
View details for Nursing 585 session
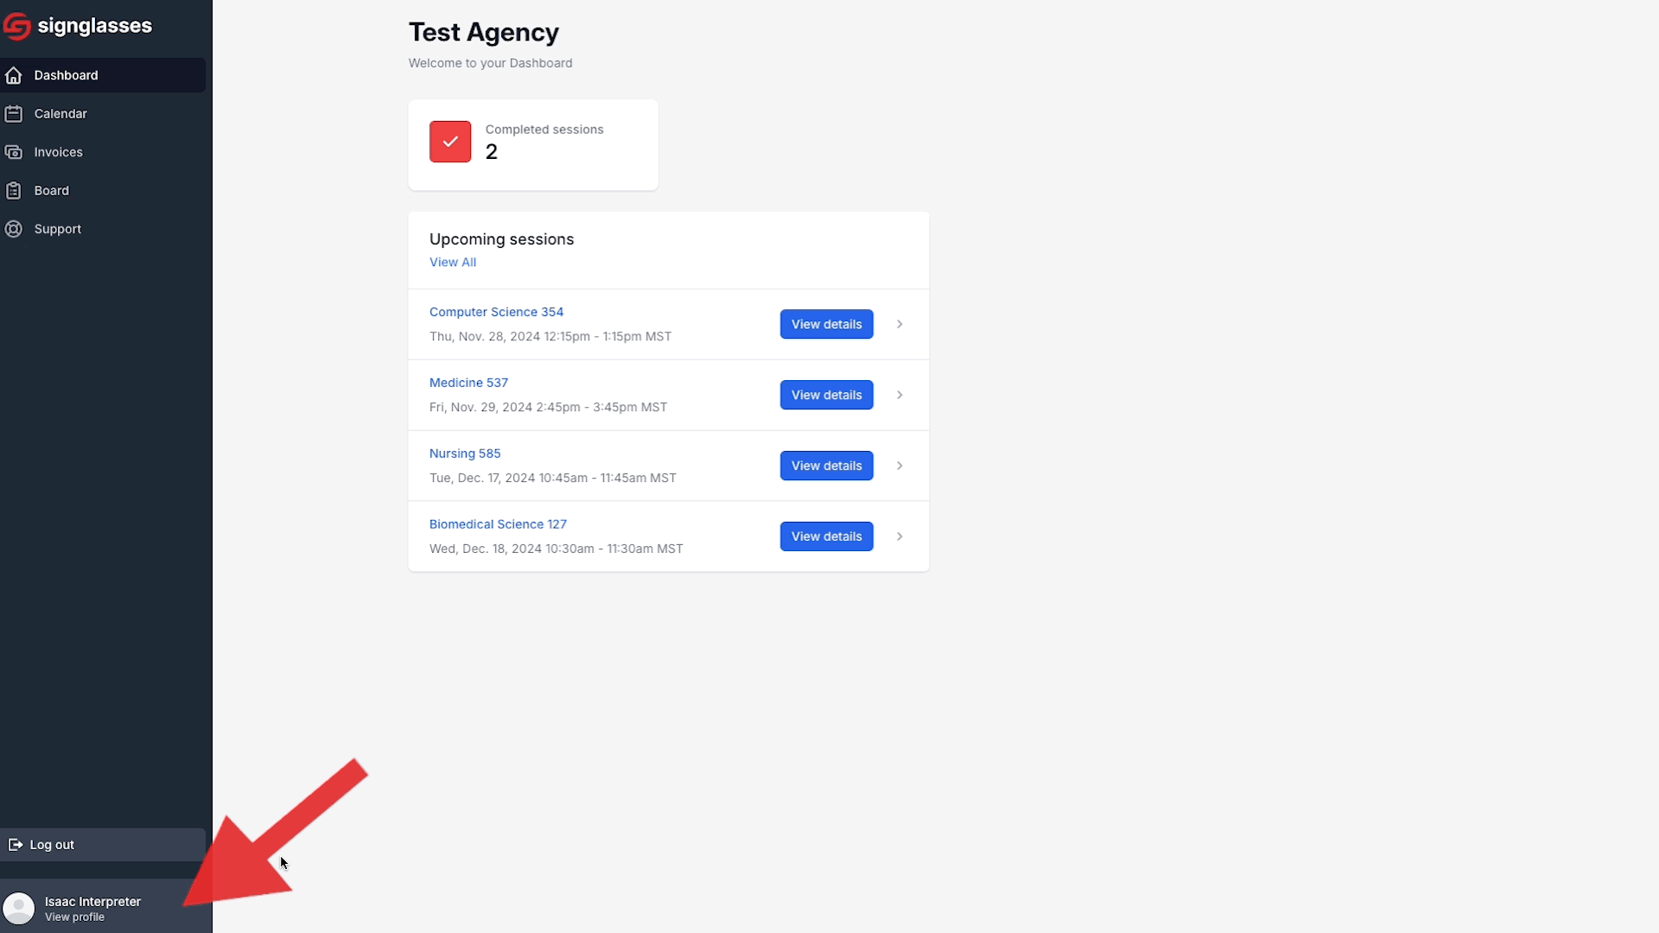[826, 466]
